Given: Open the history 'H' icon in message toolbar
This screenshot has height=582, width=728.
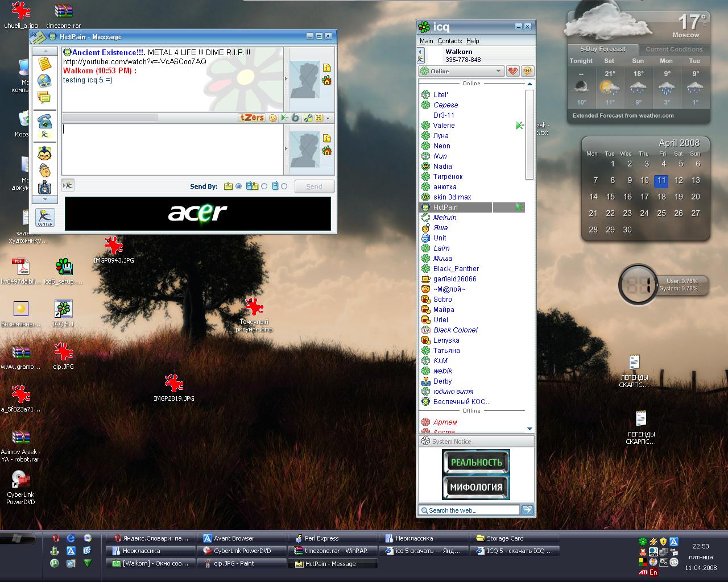Looking at the screenshot, I should point(318,118).
